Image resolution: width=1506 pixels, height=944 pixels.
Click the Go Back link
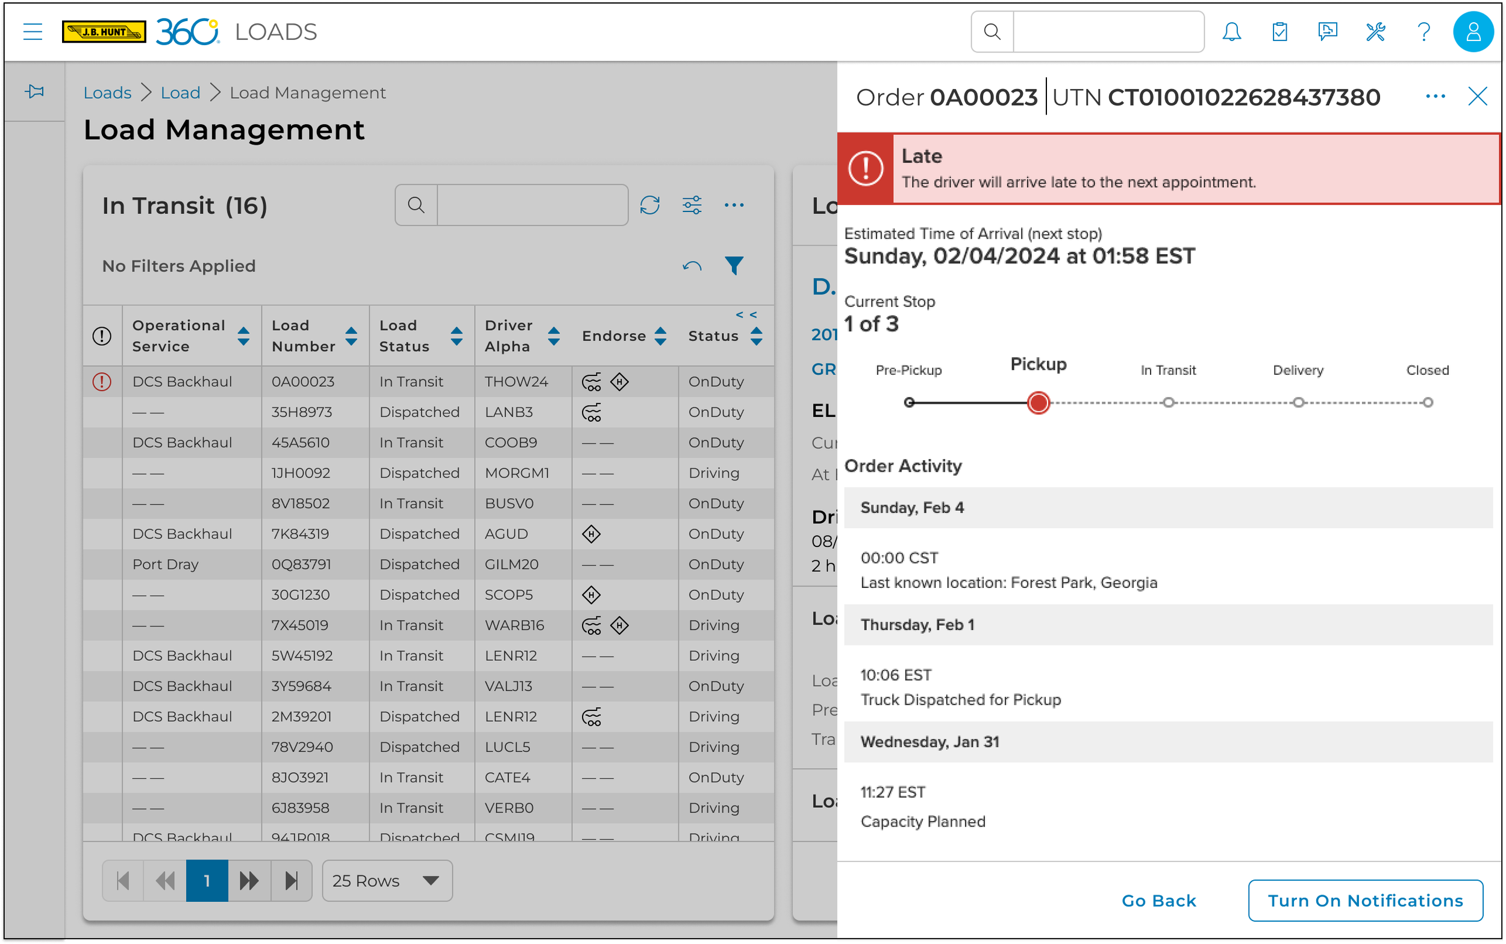1158,899
